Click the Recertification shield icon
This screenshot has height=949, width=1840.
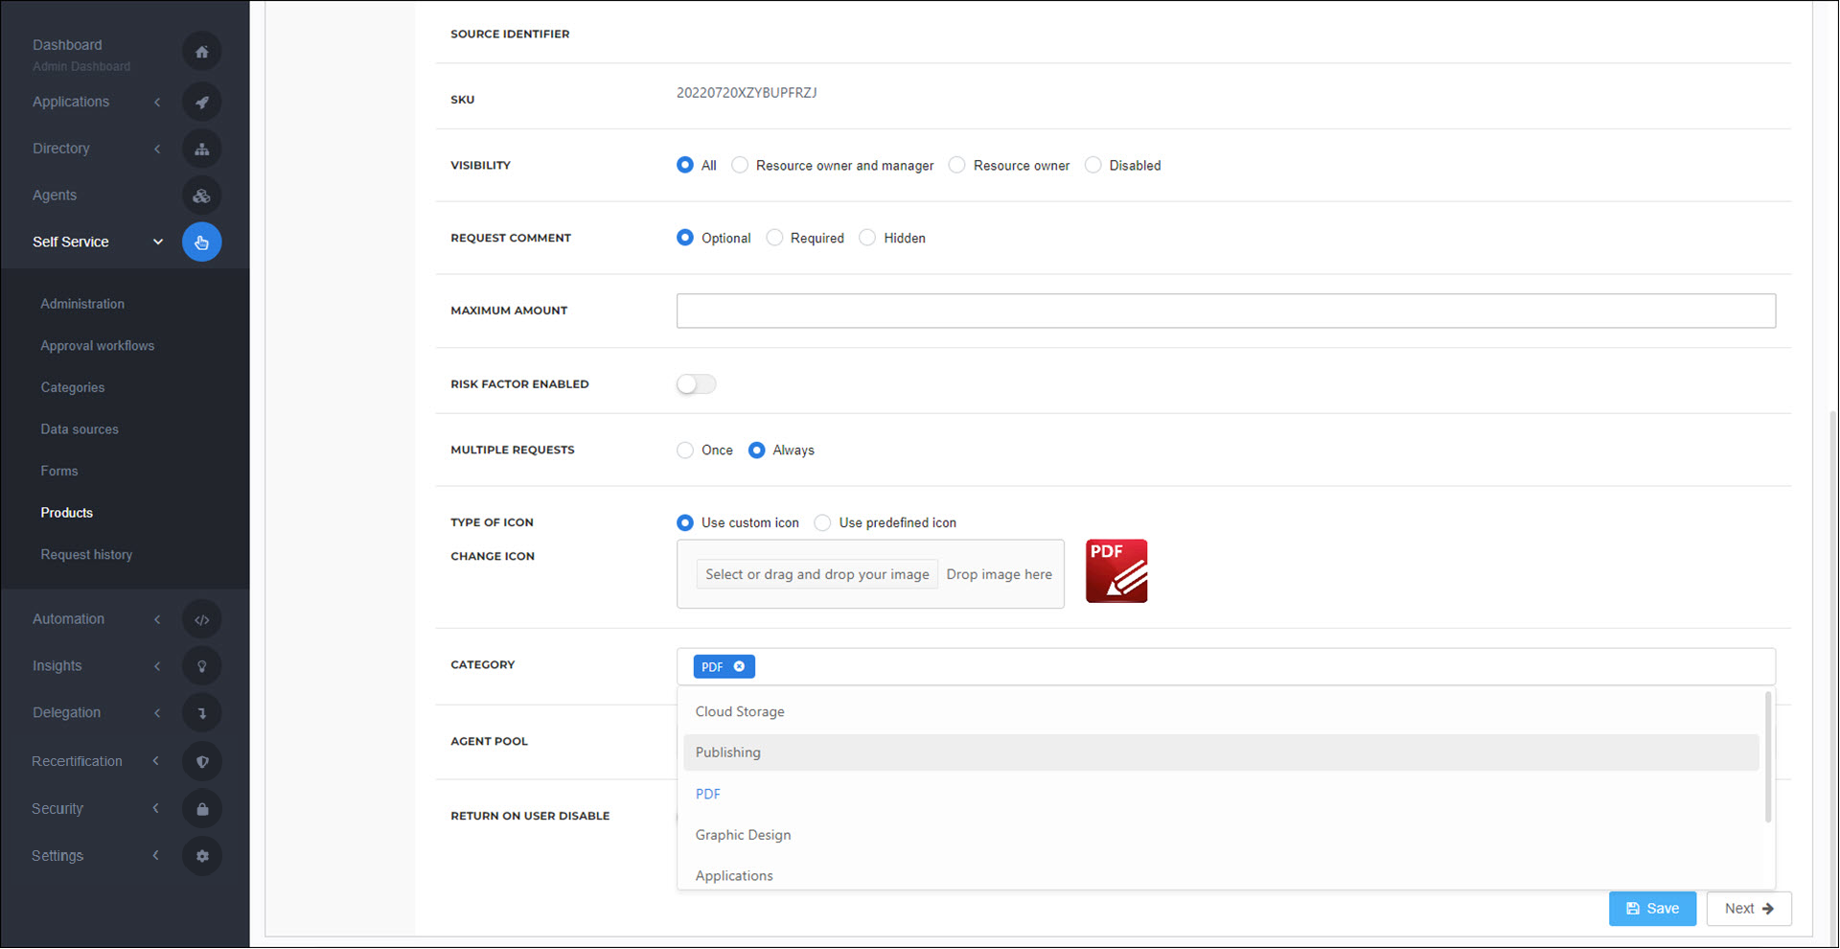201,761
